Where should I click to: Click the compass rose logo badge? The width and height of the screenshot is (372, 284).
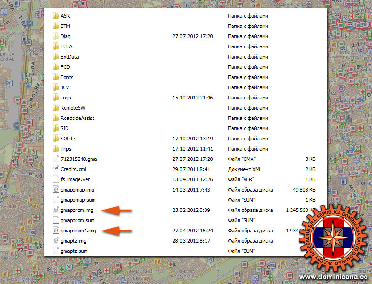[x=334, y=237]
